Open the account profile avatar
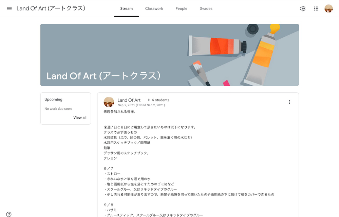Screen dimensions: 339x217 (328, 8)
